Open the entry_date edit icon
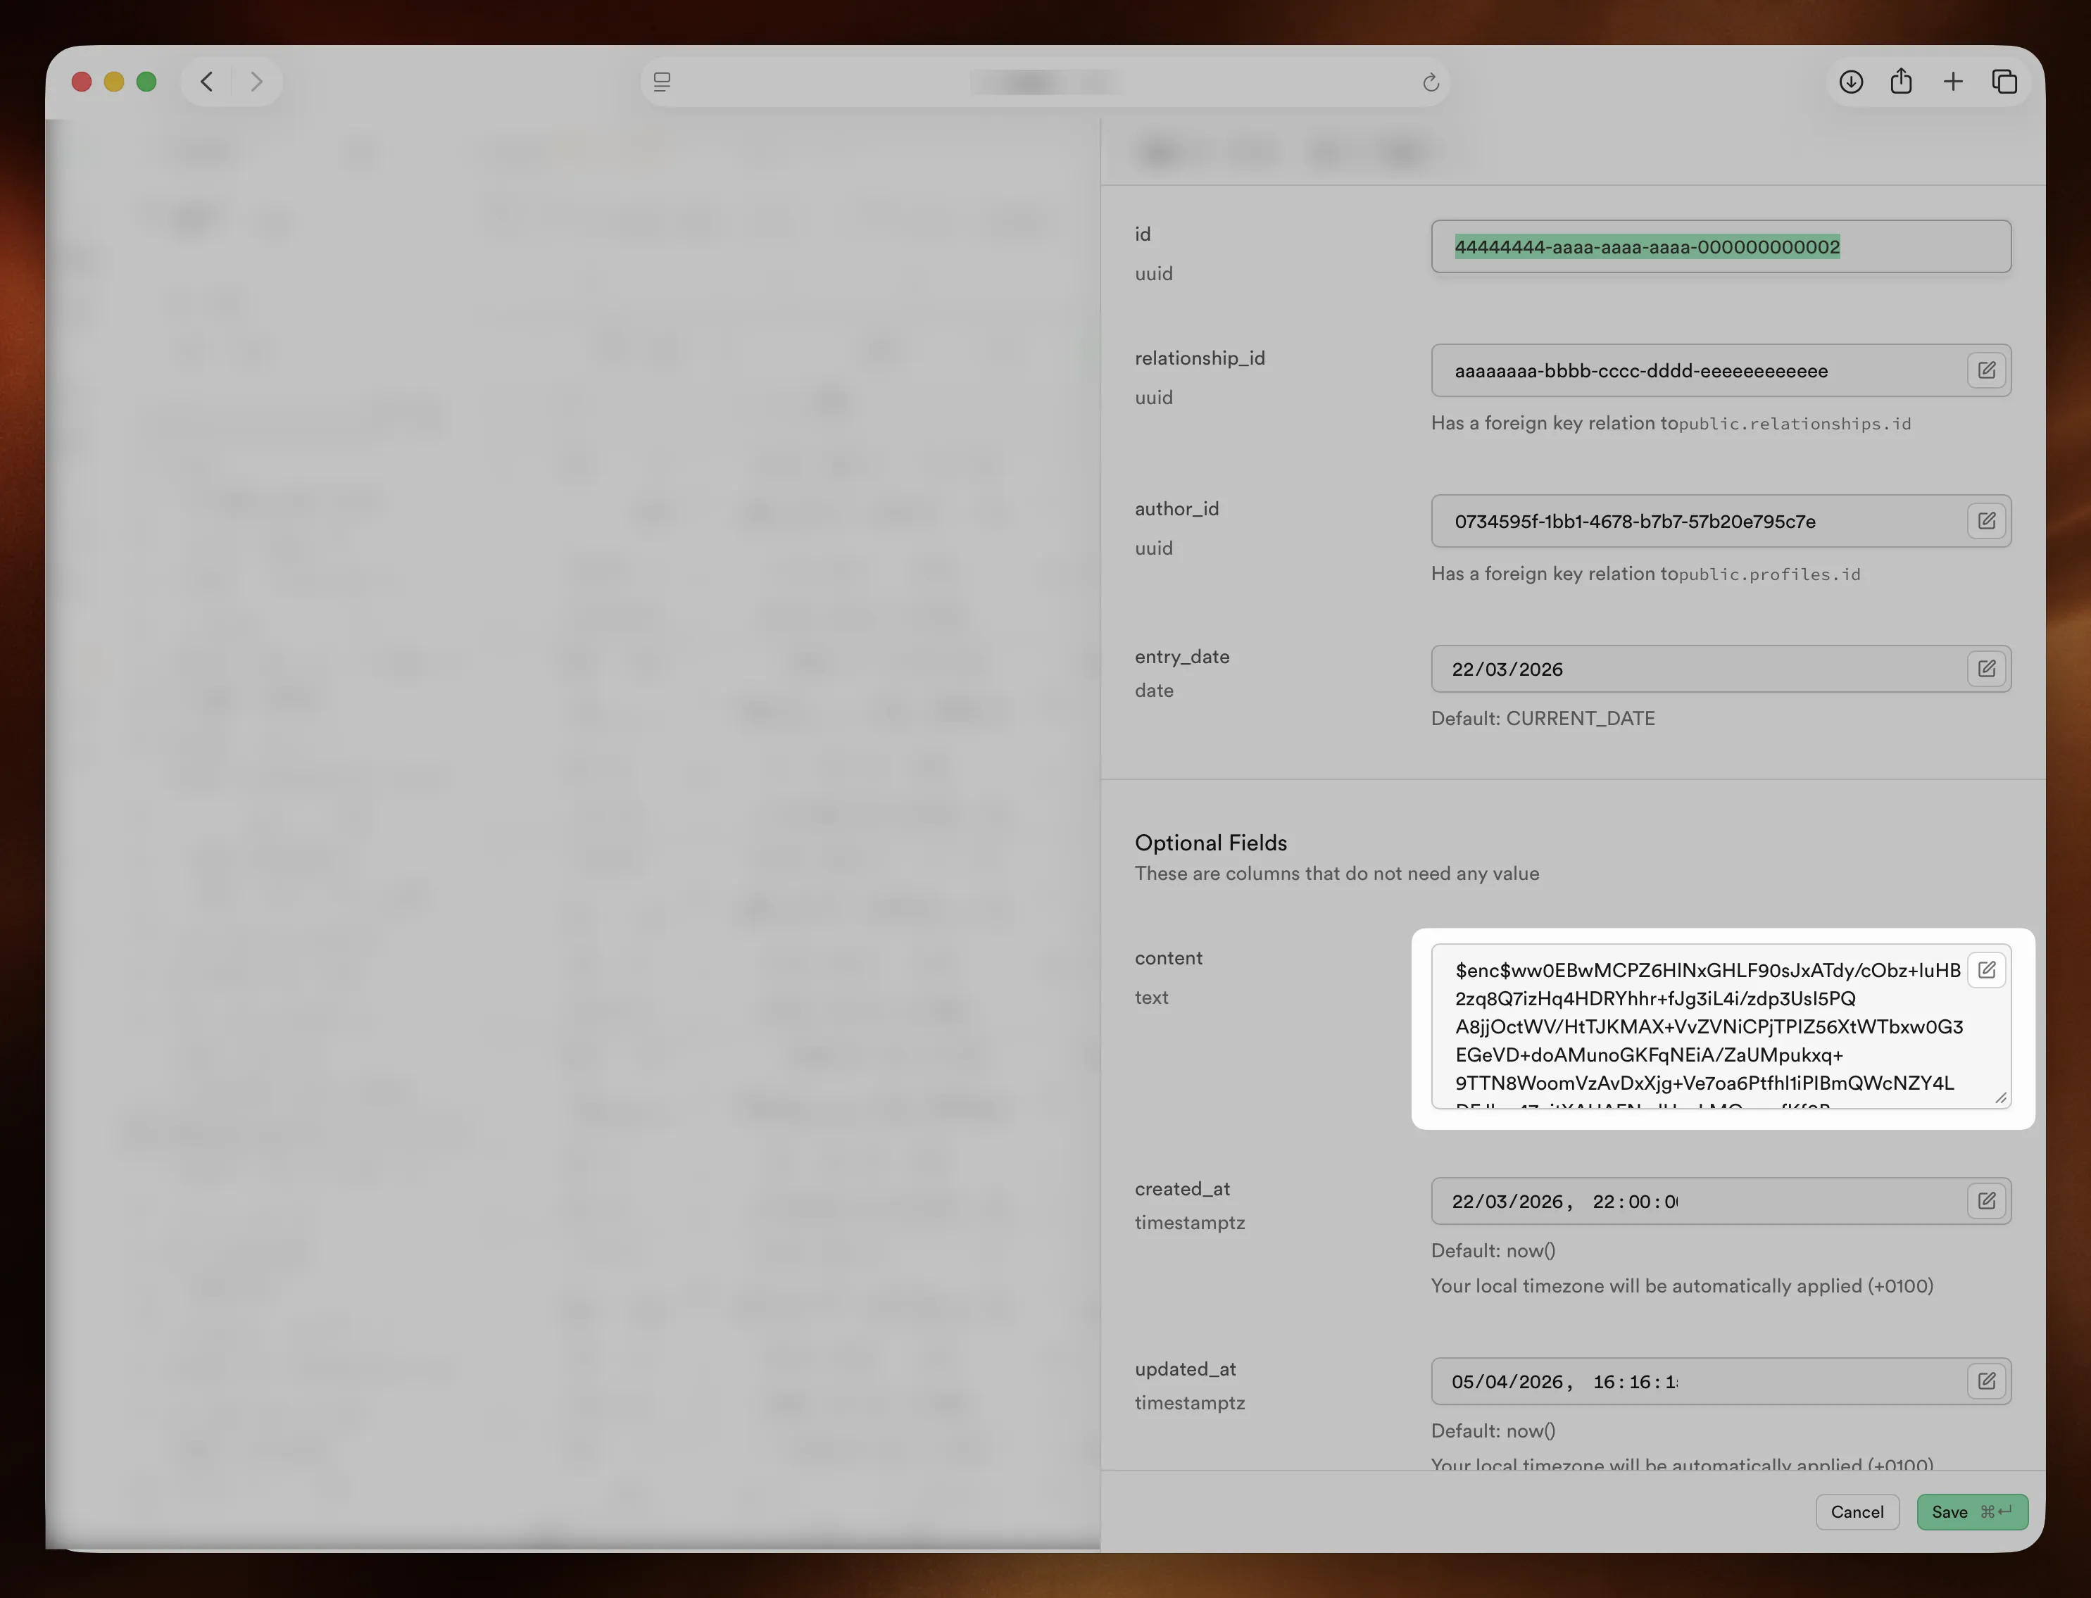This screenshot has width=2091, height=1598. 1986,669
